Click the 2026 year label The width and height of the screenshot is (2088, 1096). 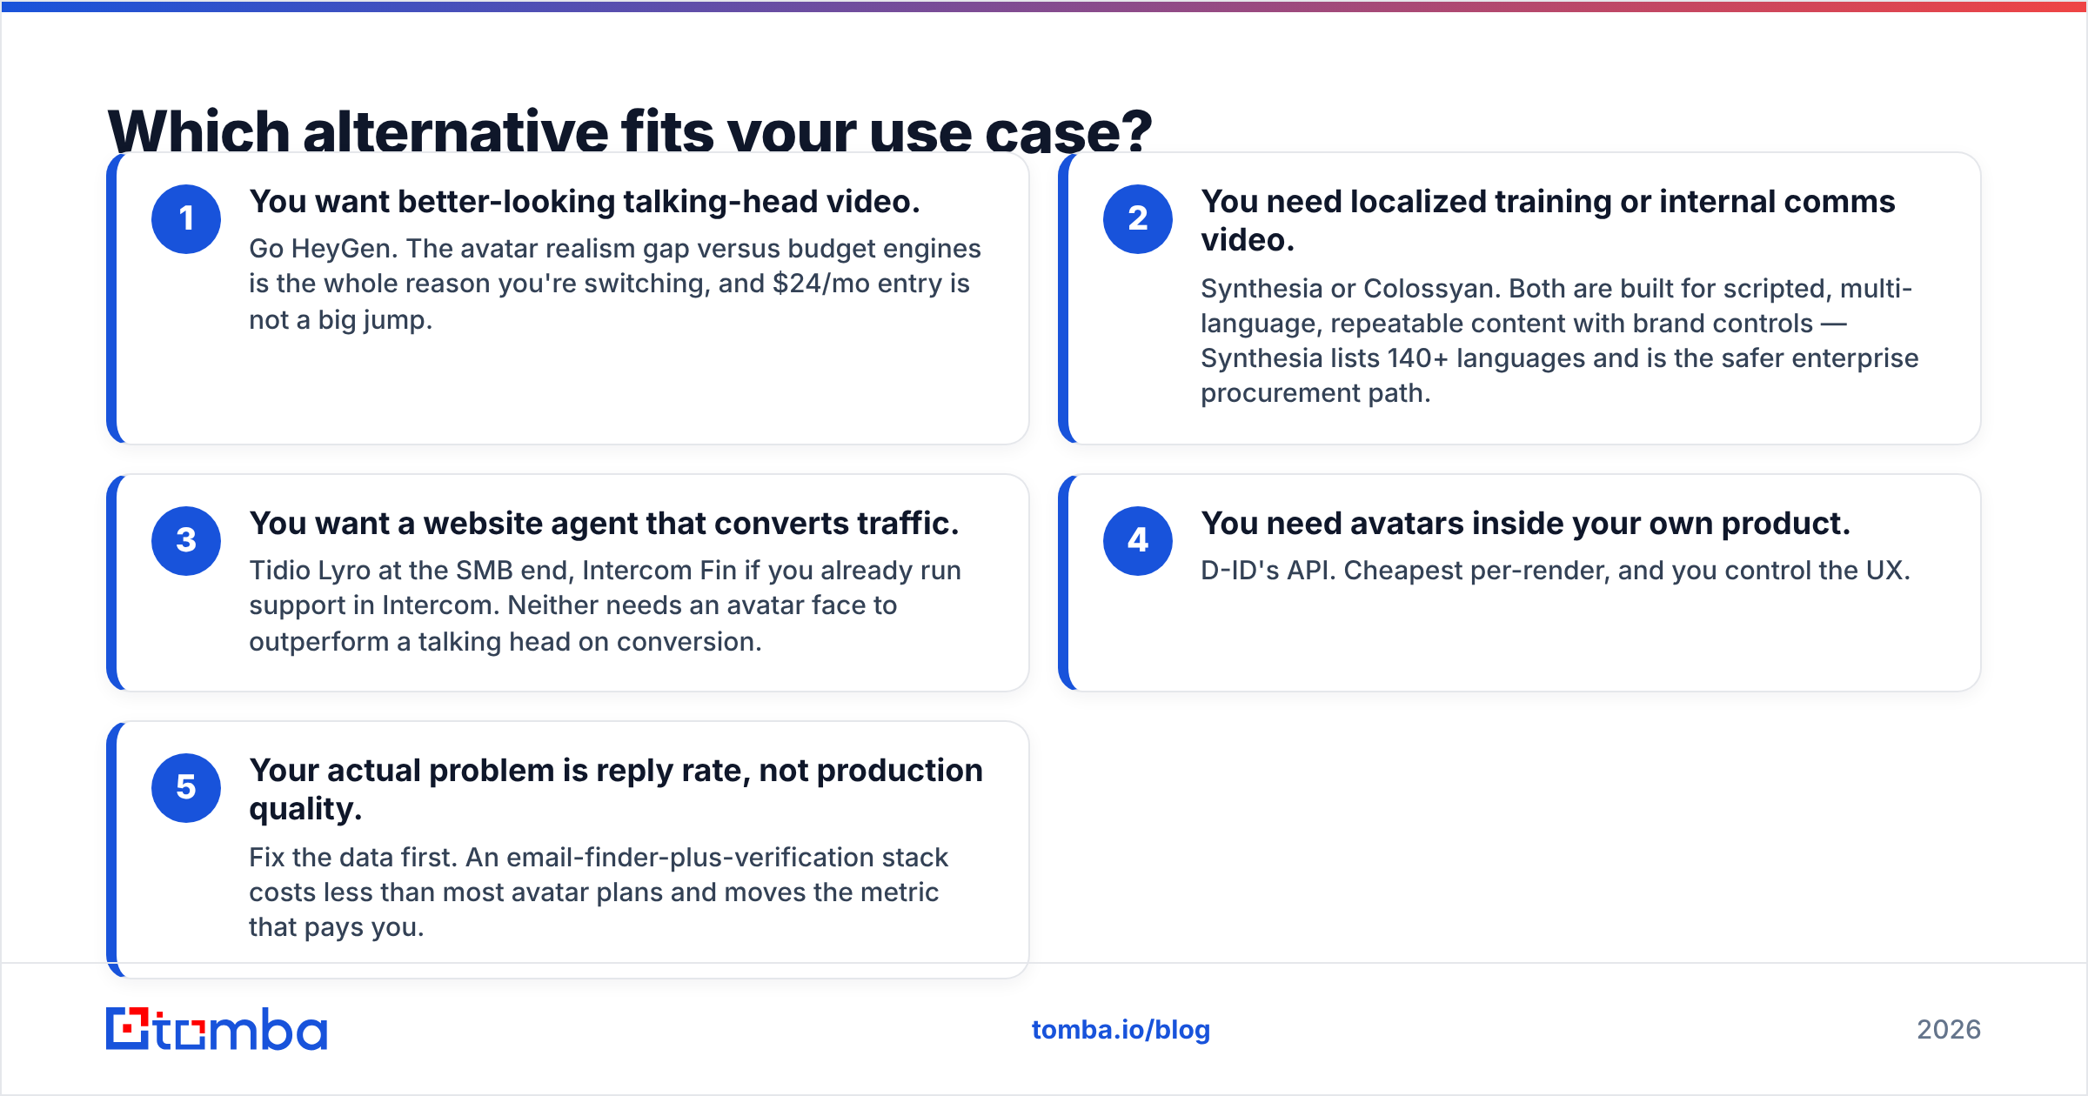pos(1949,1030)
